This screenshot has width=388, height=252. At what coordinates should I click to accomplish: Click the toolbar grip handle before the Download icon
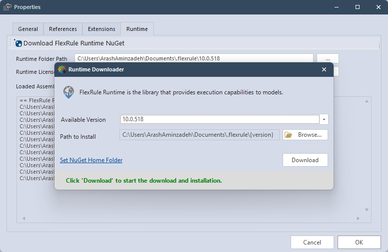[x=10, y=43]
